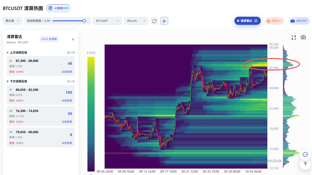Click the score 100 in the 80,650 card
The image size is (312, 175).
[69, 92]
